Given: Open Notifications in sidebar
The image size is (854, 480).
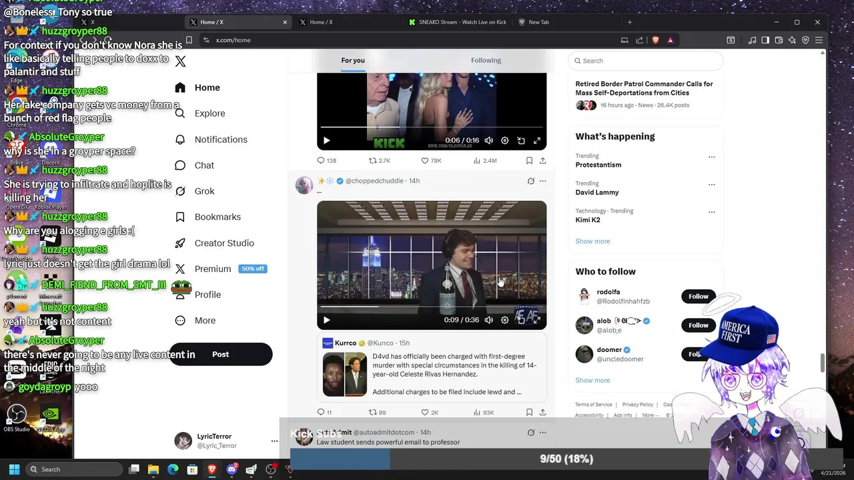Looking at the screenshot, I should click(x=211, y=139).
